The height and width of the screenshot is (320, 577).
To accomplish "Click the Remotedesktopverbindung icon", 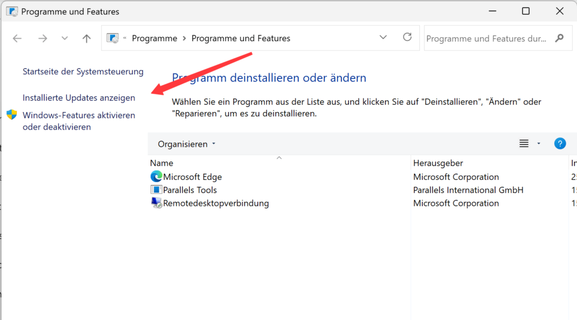I will (x=157, y=203).
